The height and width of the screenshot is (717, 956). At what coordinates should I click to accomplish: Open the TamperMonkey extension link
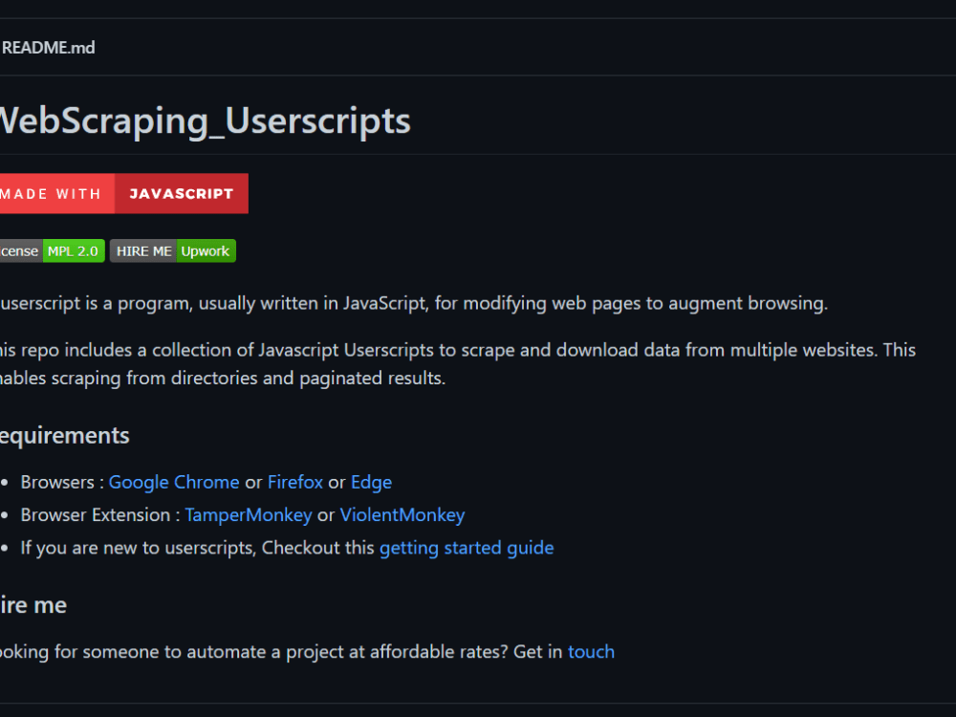tap(249, 515)
